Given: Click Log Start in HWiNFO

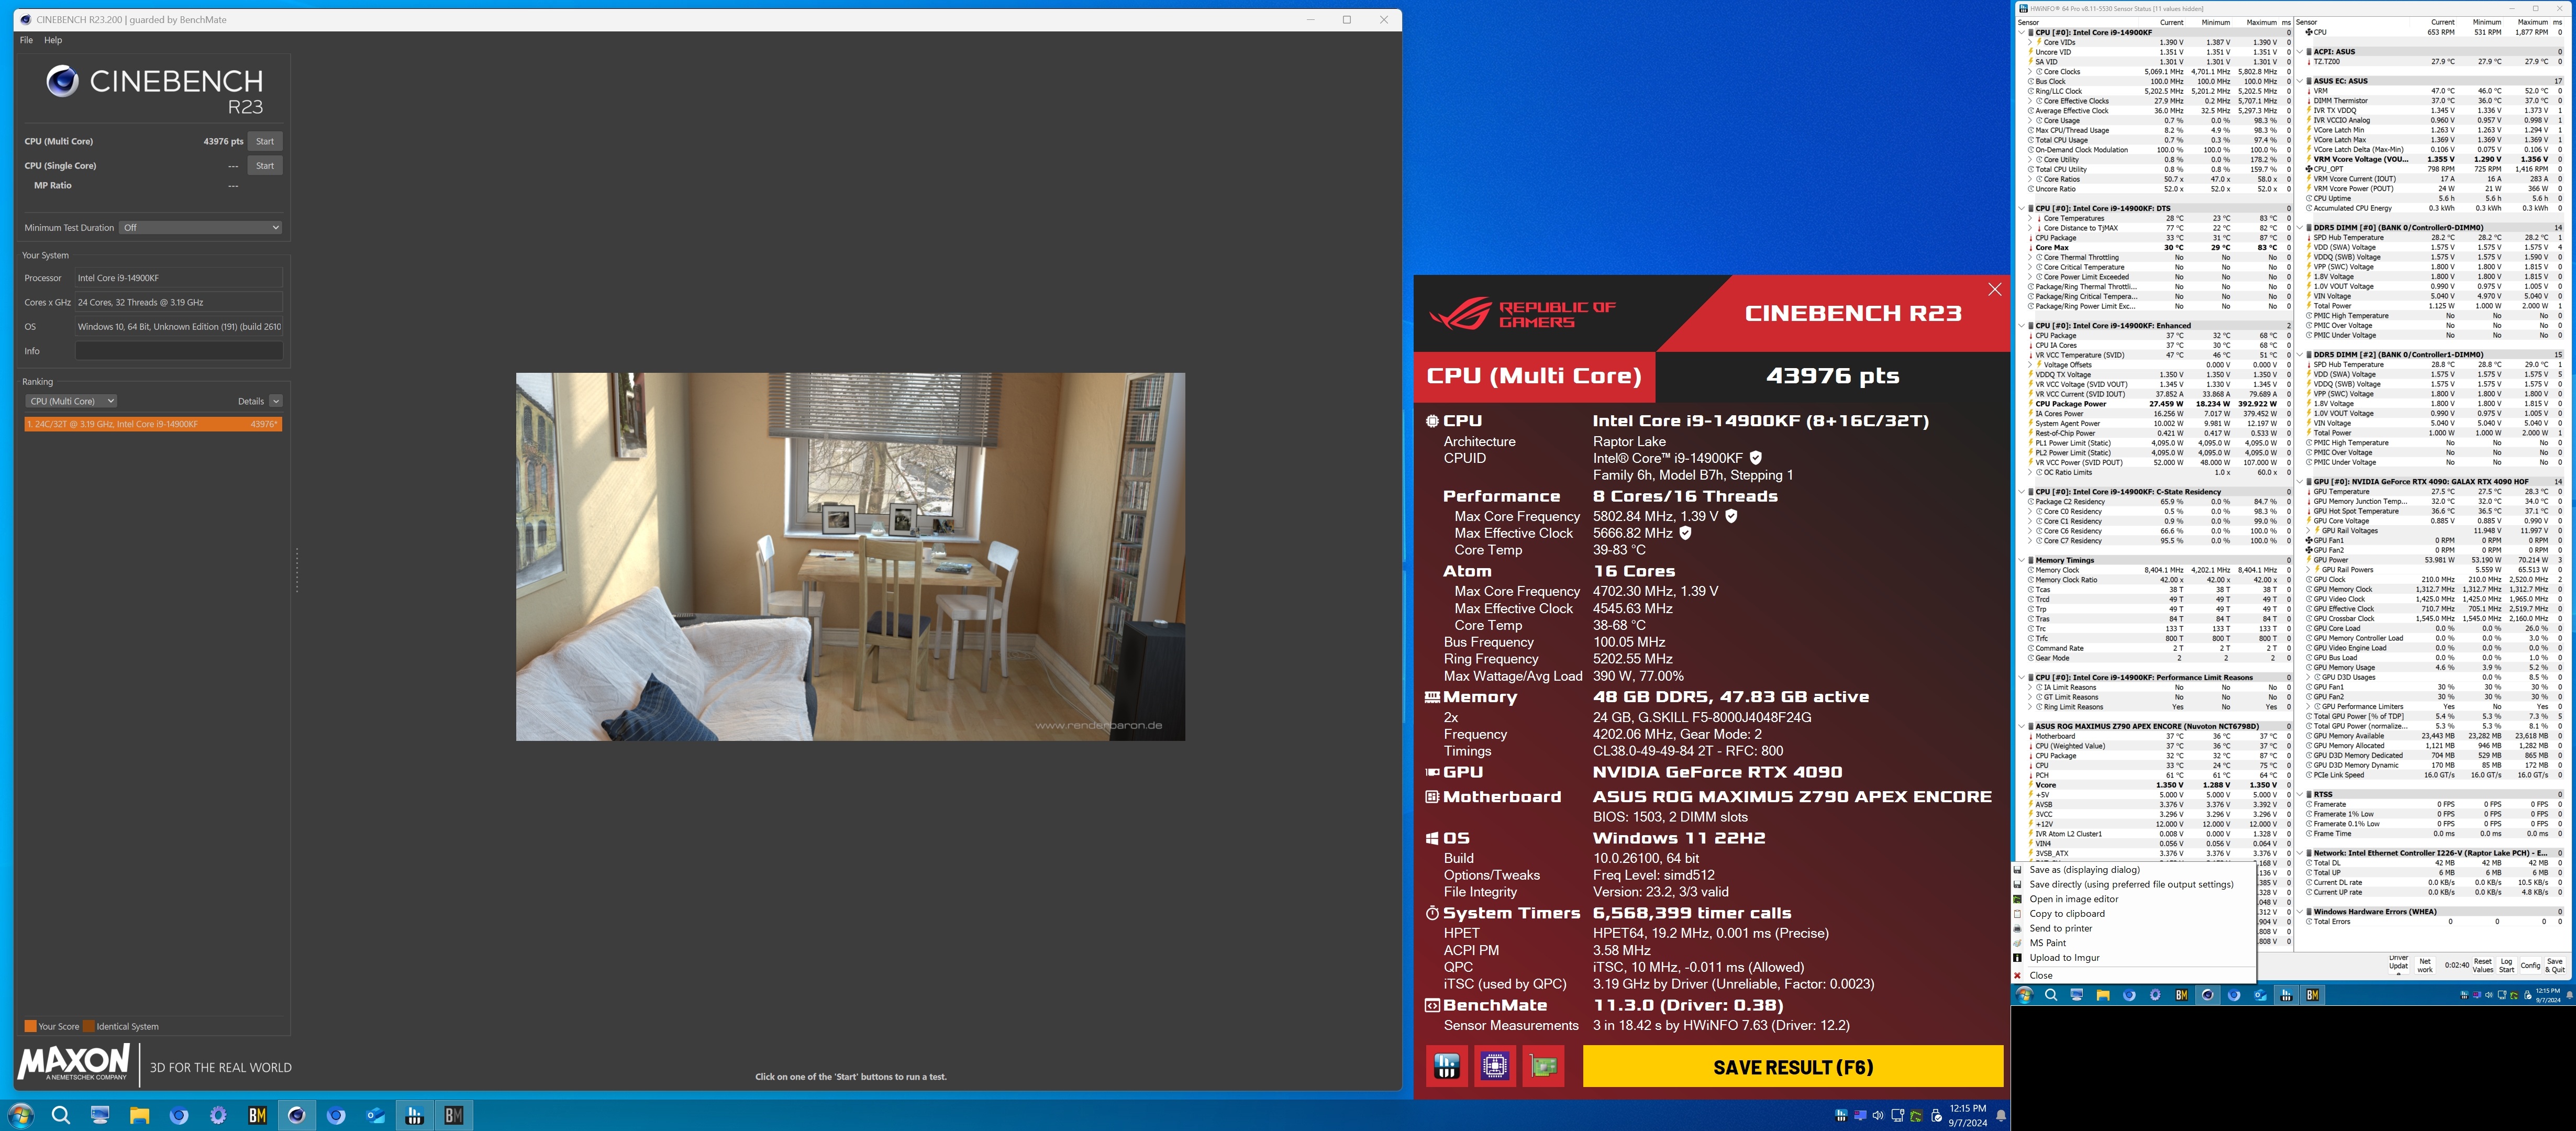Looking at the screenshot, I should click(x=2506, y=965).
